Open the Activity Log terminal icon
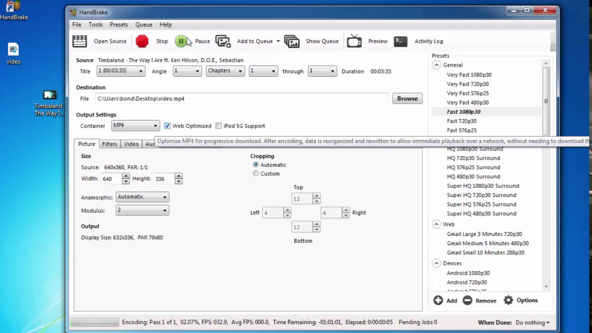592x333 pixels. pyautogui.click(x=401, y=41)
